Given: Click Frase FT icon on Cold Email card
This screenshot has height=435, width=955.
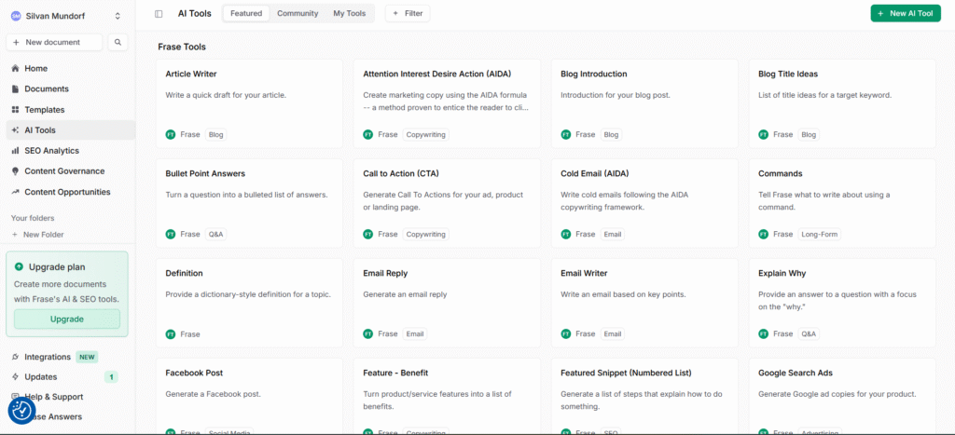Looking at the screenshot, I should coord(566,234).
